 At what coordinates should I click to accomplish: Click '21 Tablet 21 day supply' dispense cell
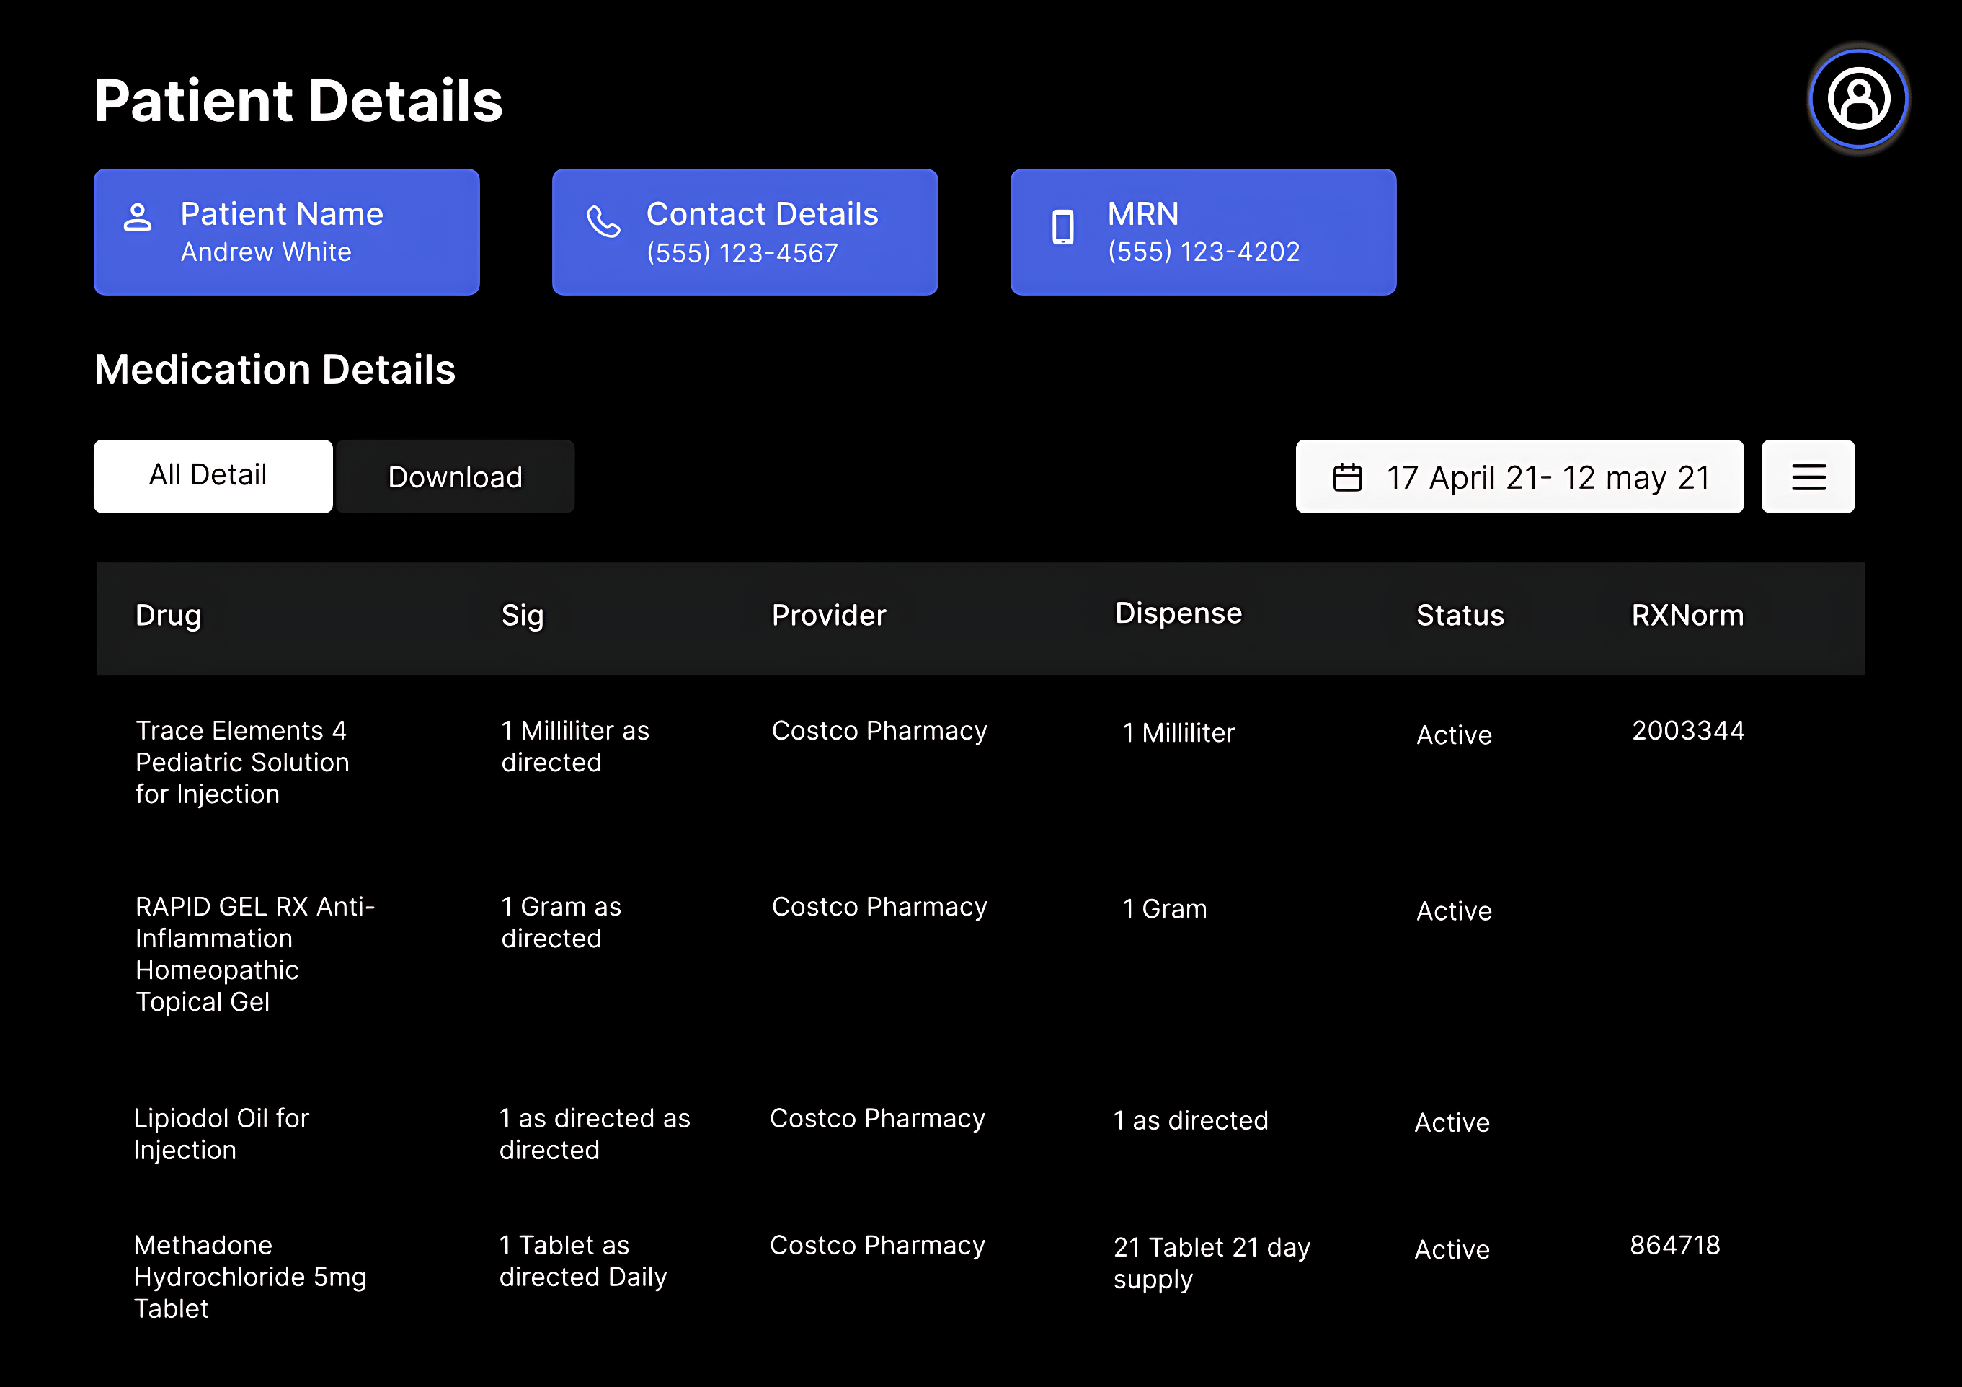(x=1212, y=1263)
